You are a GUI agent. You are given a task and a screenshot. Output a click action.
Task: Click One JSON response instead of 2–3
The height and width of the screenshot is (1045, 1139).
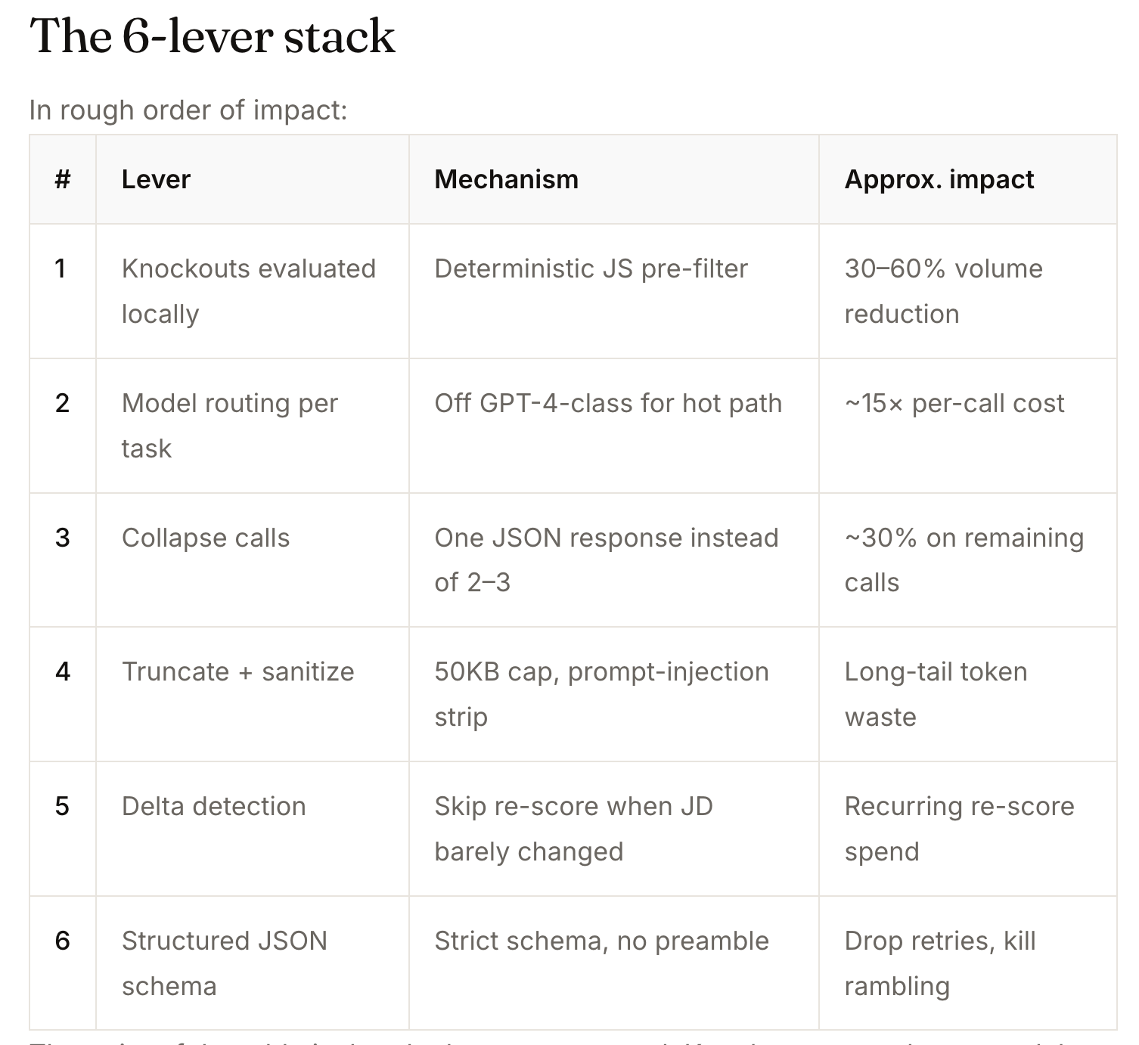pos(607,560)
